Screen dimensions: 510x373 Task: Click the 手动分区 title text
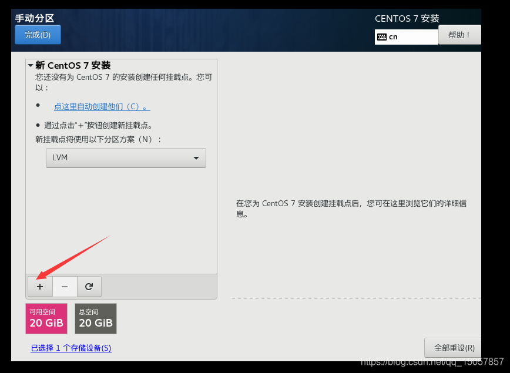35,18
